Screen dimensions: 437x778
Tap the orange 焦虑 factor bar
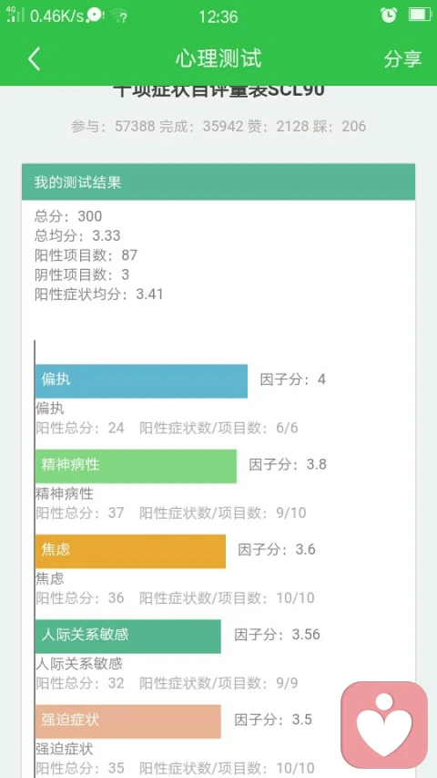point(130,551)
